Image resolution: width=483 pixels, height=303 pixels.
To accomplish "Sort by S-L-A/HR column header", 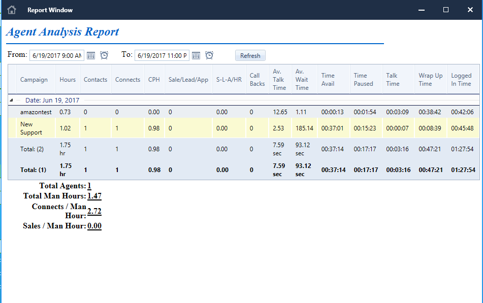I will (x=229, y=80).
